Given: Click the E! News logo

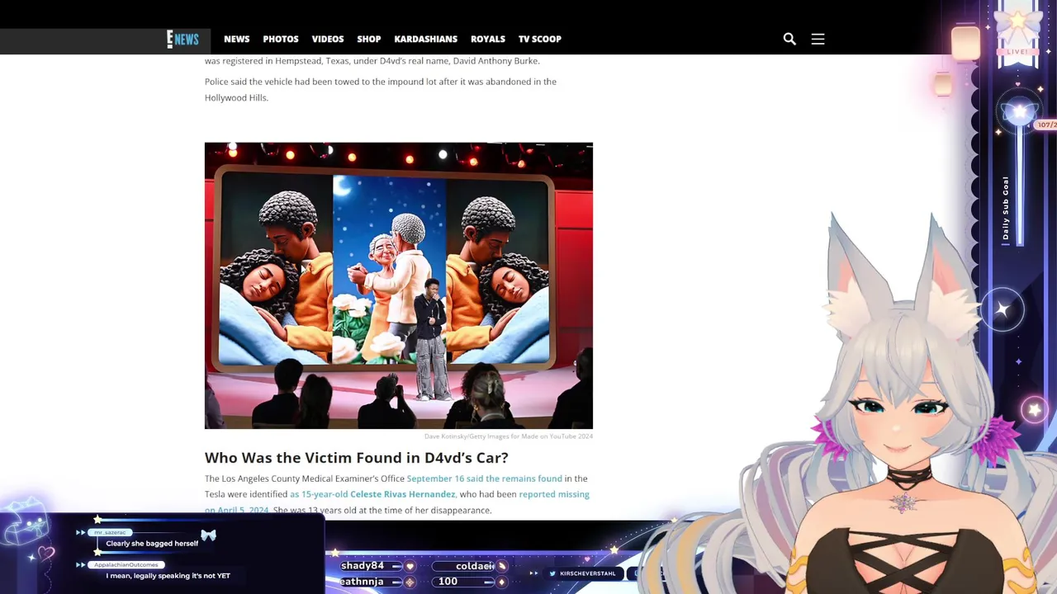Looking at the screenshot, I should point(182,39).
